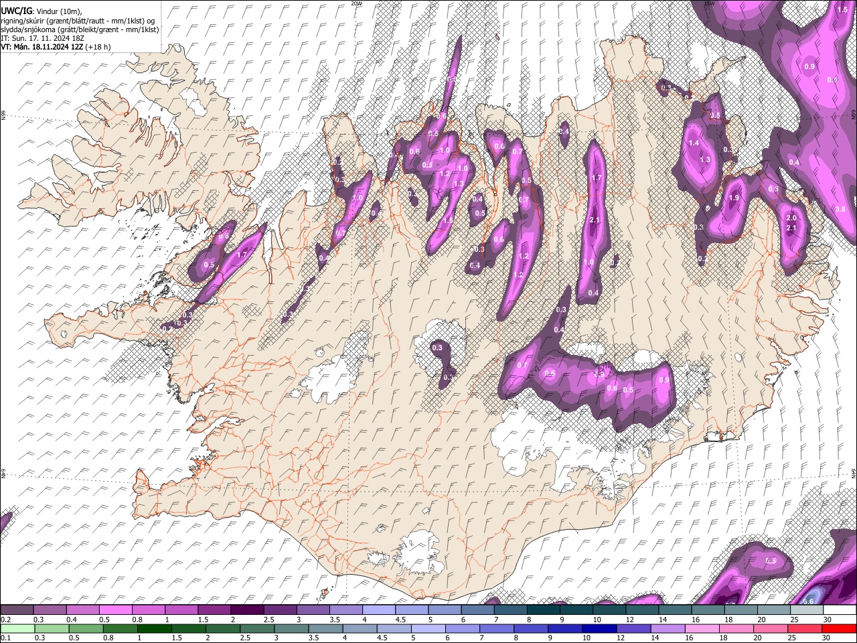Select the slydda/snjókoma legend description line
Screen dimensions: 857x643
80,29
